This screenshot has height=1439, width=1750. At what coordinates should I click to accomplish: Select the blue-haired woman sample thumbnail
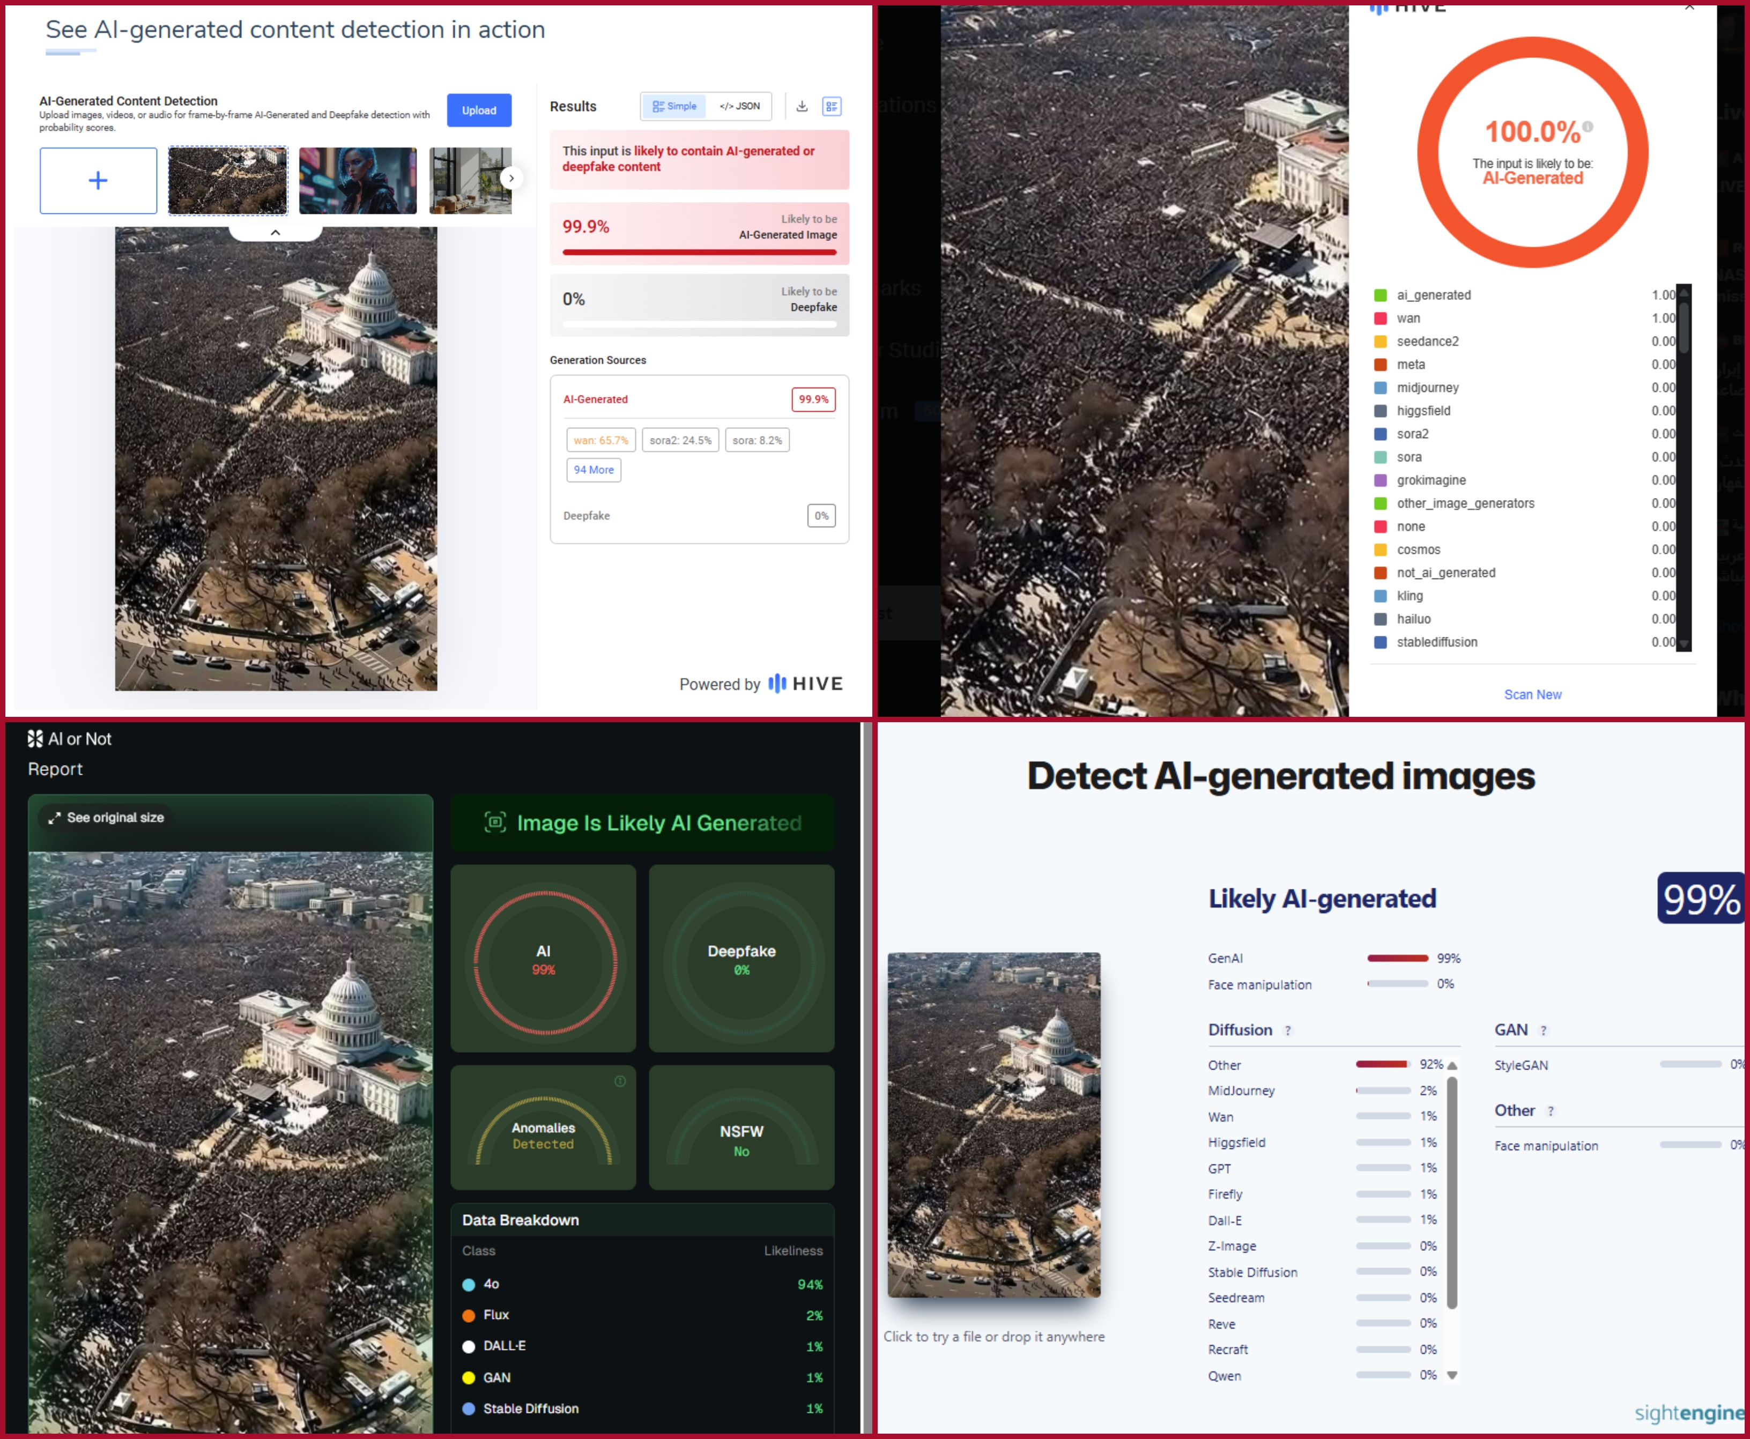point(357,181)
